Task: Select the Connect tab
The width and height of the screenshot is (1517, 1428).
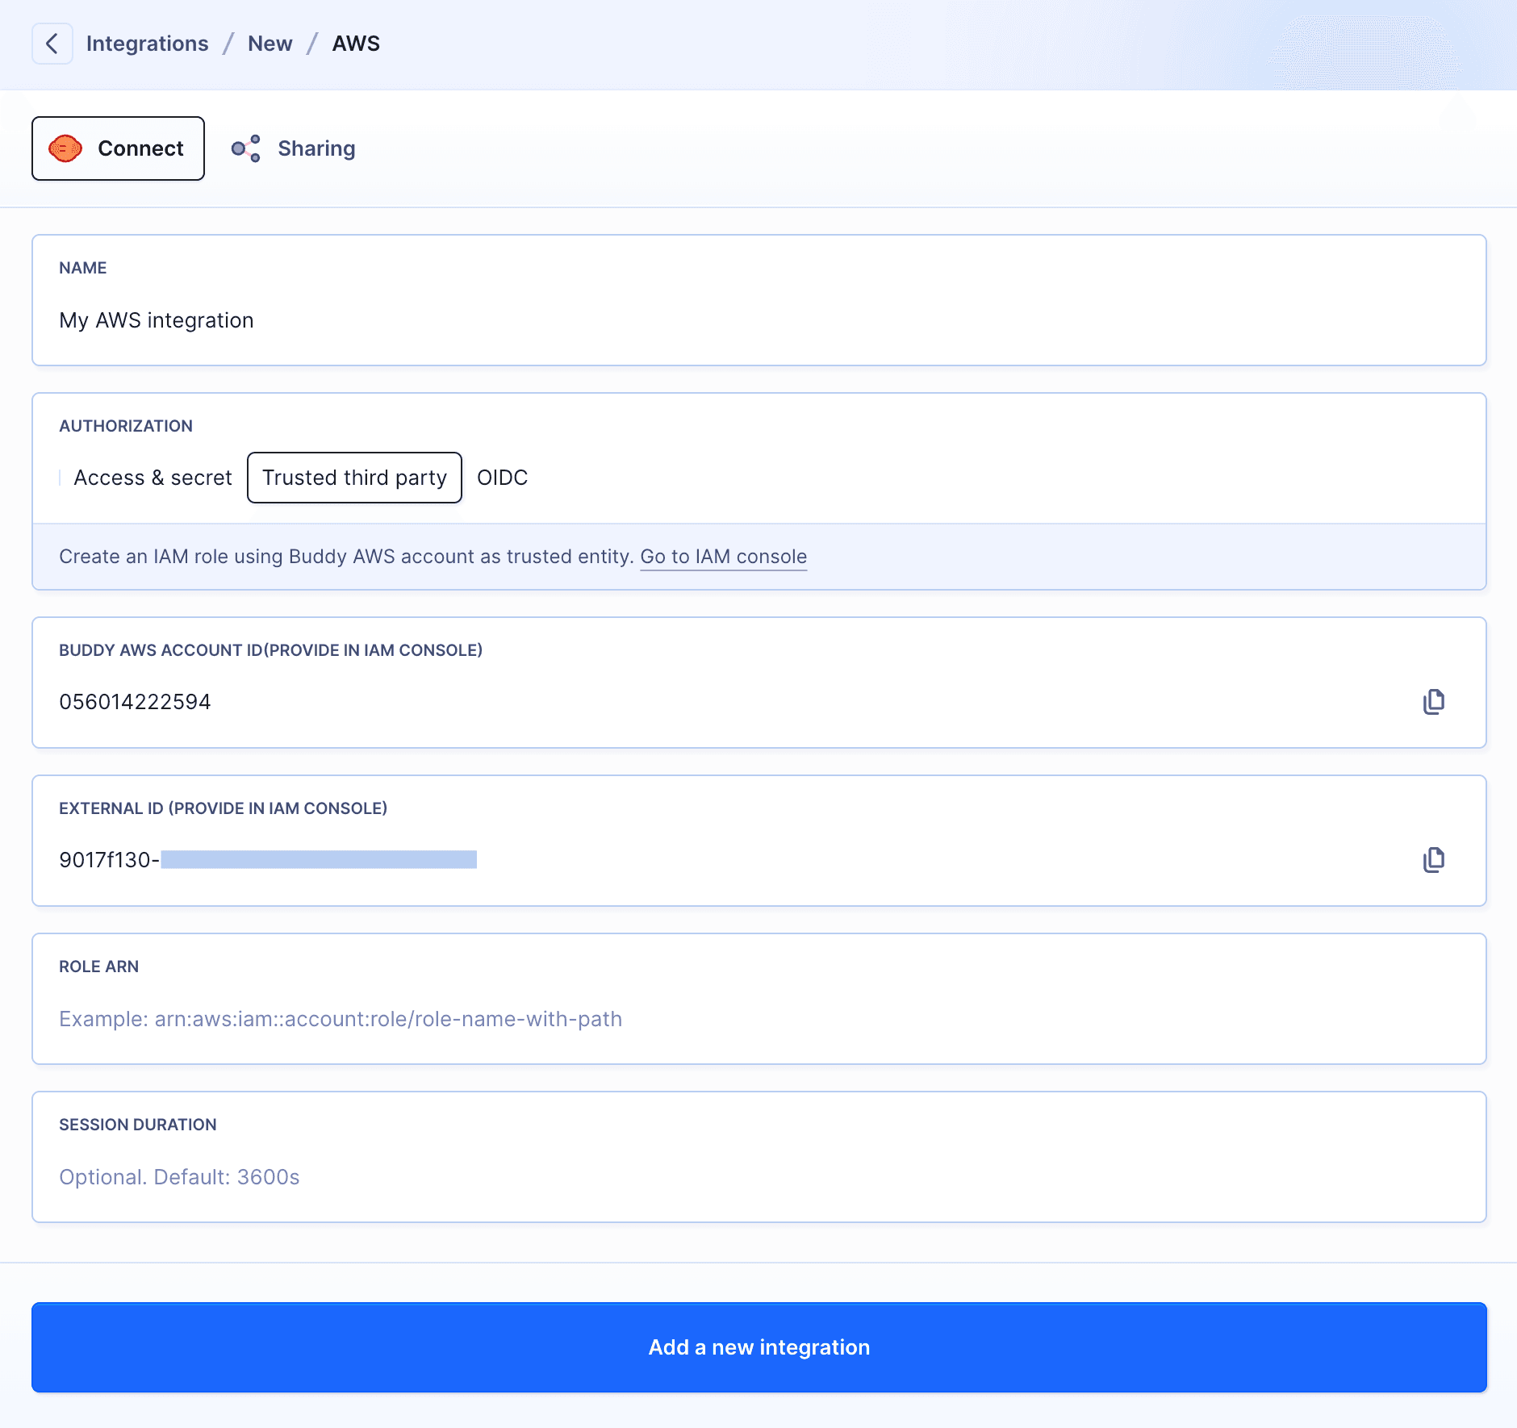Action: [x=118, y=148]
